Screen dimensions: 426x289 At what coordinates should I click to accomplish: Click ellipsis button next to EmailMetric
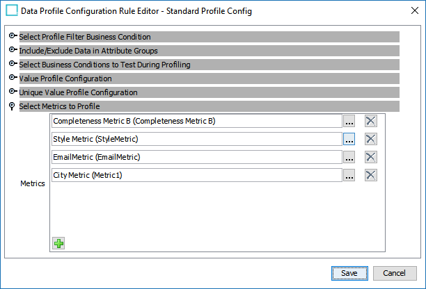(x=349, y=157)
